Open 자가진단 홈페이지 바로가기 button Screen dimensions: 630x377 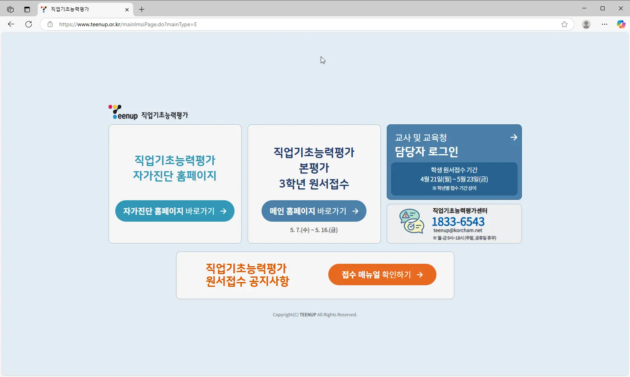pos(175,211)
